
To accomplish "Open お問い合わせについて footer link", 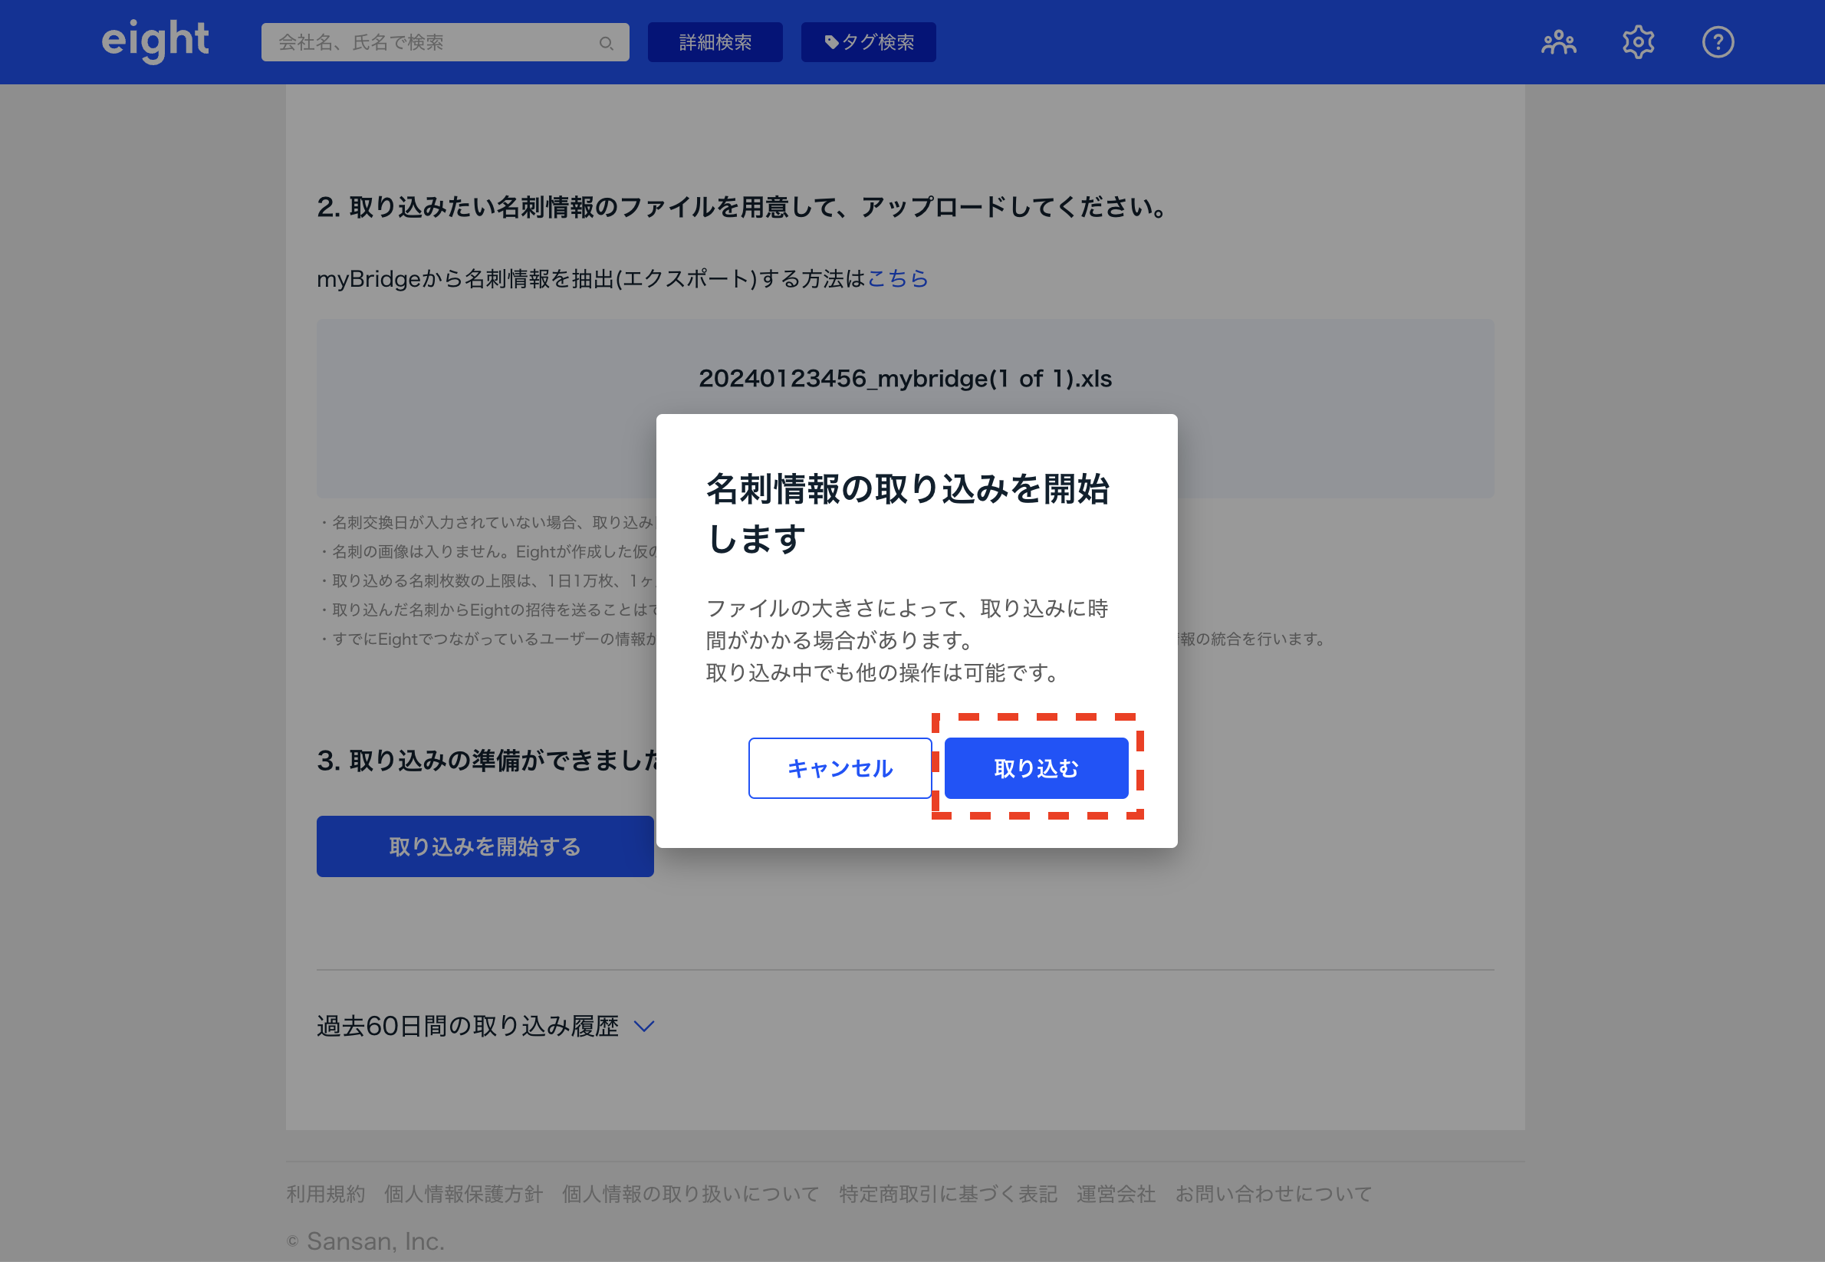I will coord(1273,1194).
